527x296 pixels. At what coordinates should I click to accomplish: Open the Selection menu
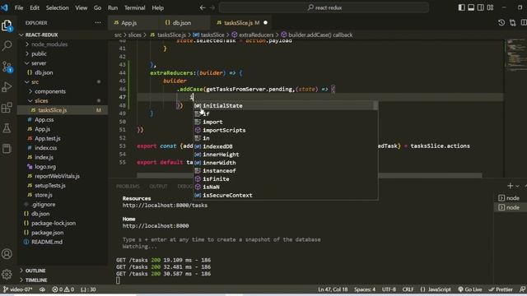click(57, 7)
